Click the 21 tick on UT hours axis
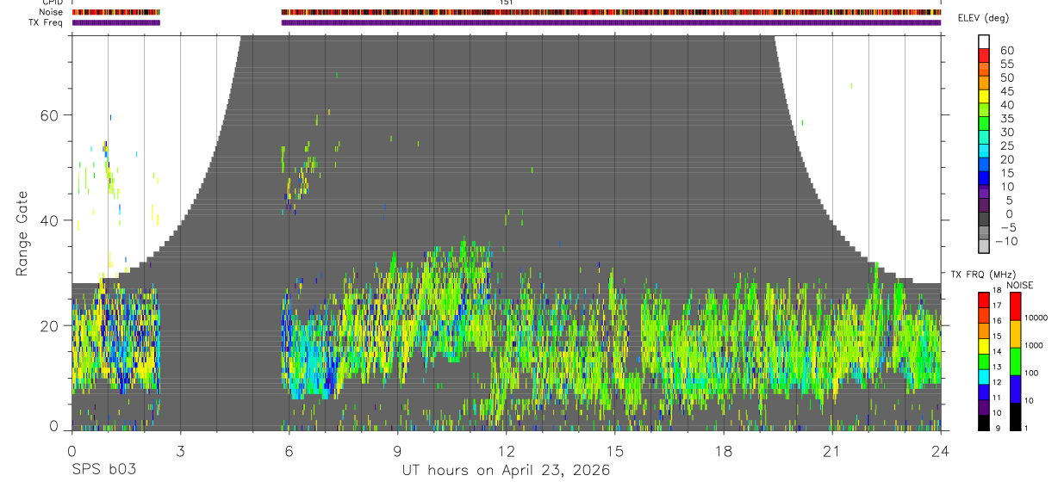The image size is (1058, 488). click(832, 450)
